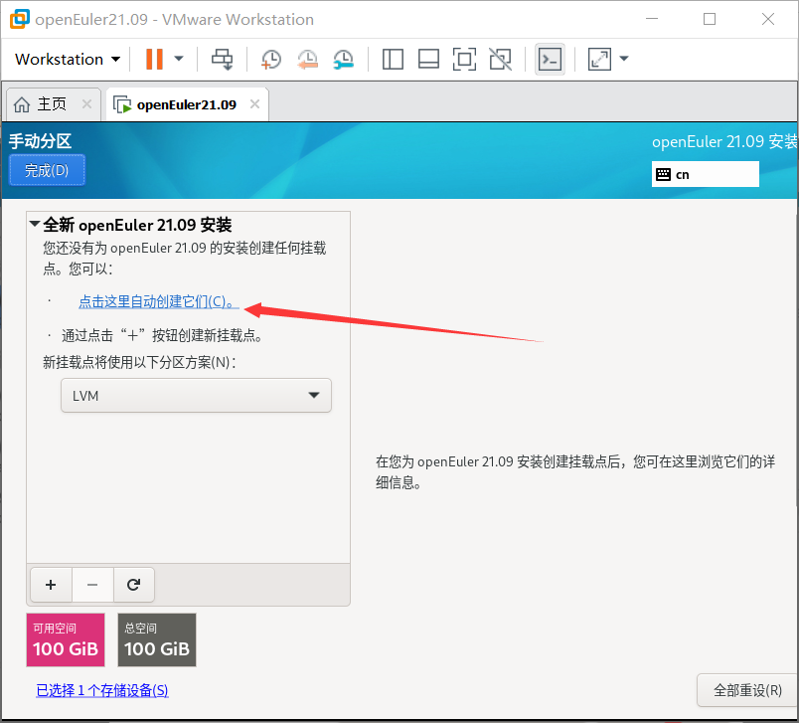Minimize the VMware Workstation window
Image resolution: width=799 pixels, height=723 pixels.
coord(652,19)
